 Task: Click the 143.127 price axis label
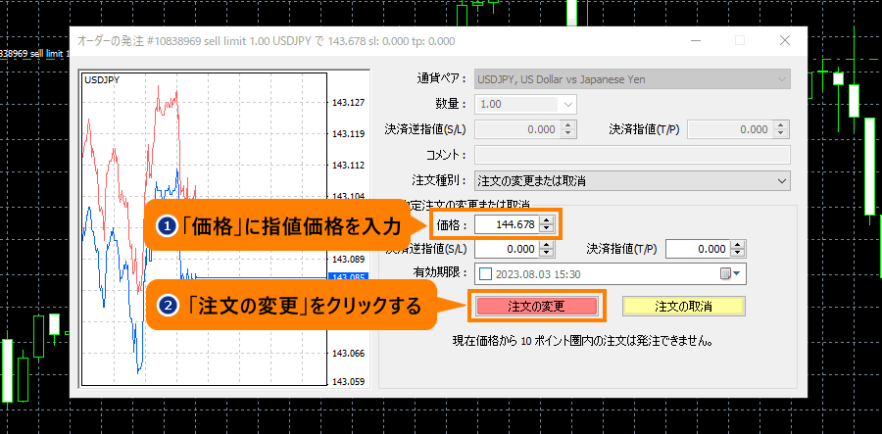(x=348, y=103)
